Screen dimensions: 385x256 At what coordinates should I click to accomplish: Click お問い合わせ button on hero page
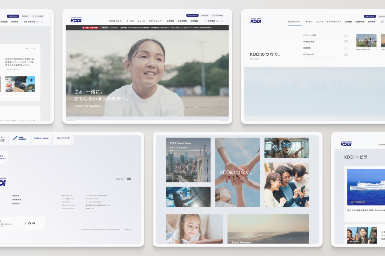(193, 15)
